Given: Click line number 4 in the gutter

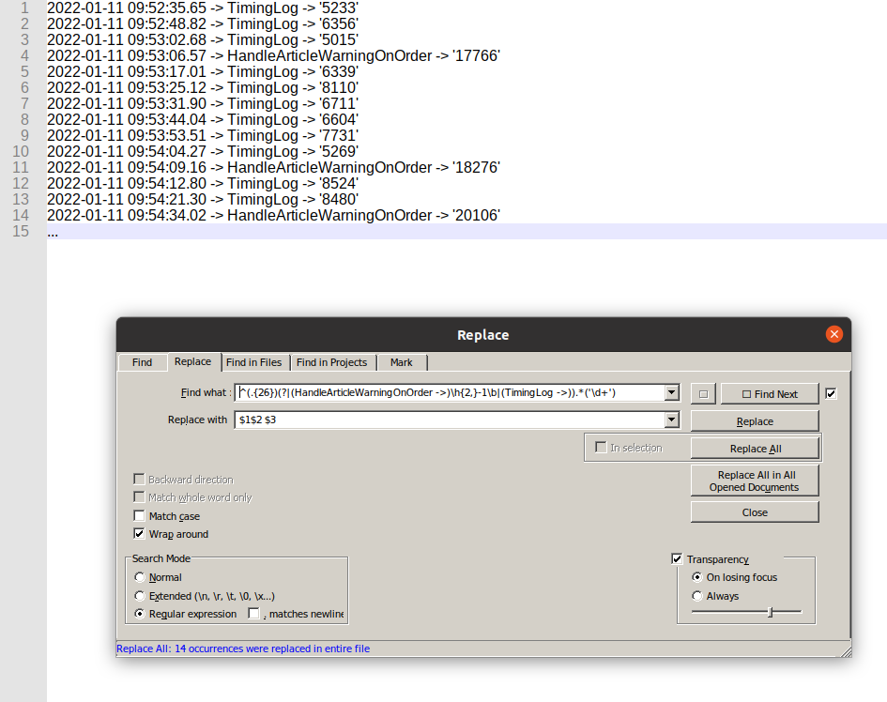Looking at the screenshot, I should pyautogui.click(x=25, y=56).
